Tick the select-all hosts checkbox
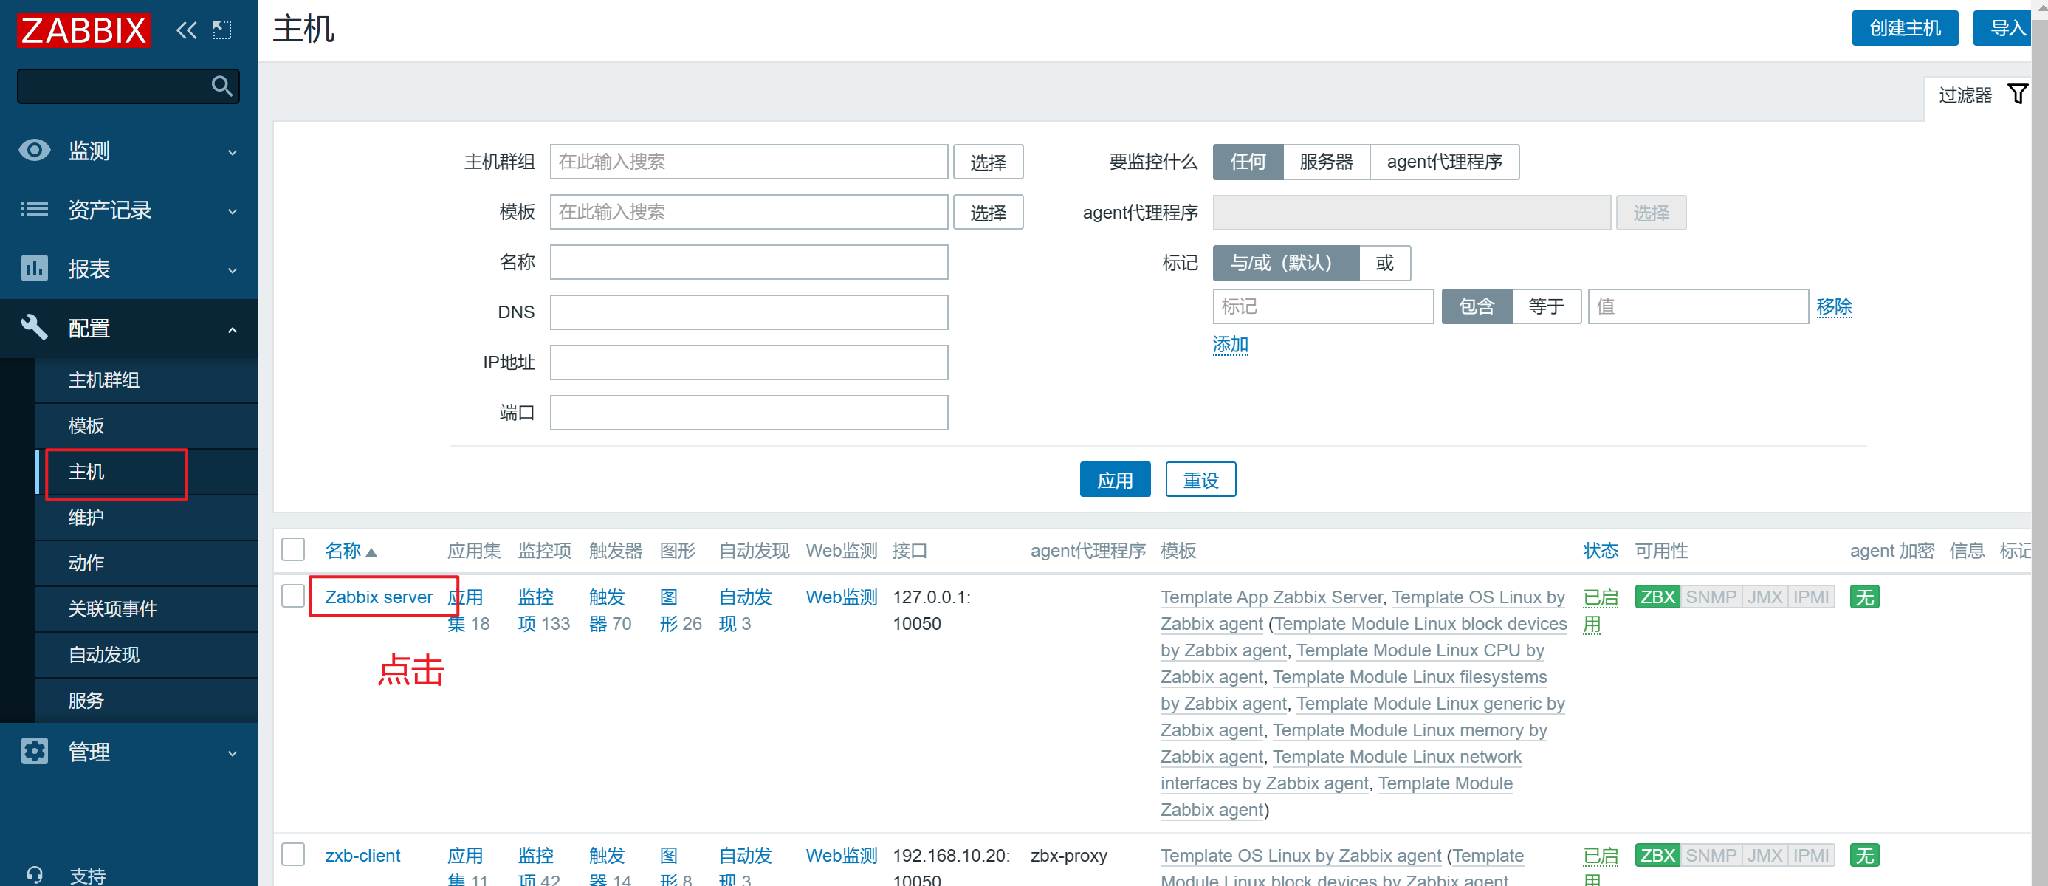This screenshot has width=2048, height=886. pos(293,550)
